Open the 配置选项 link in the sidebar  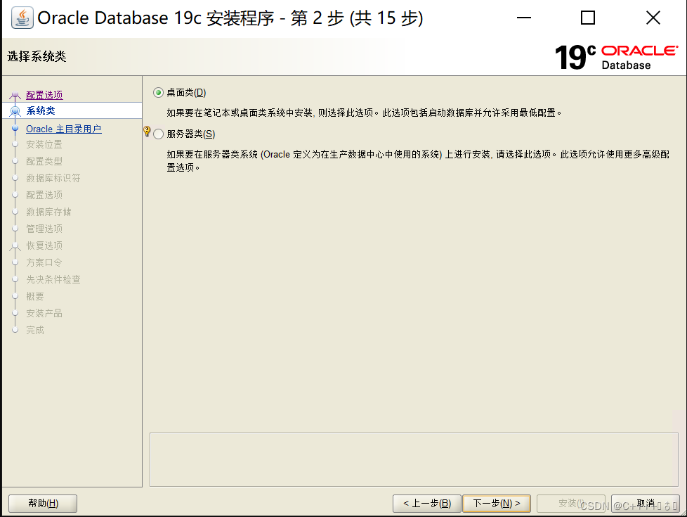[44, 95]
